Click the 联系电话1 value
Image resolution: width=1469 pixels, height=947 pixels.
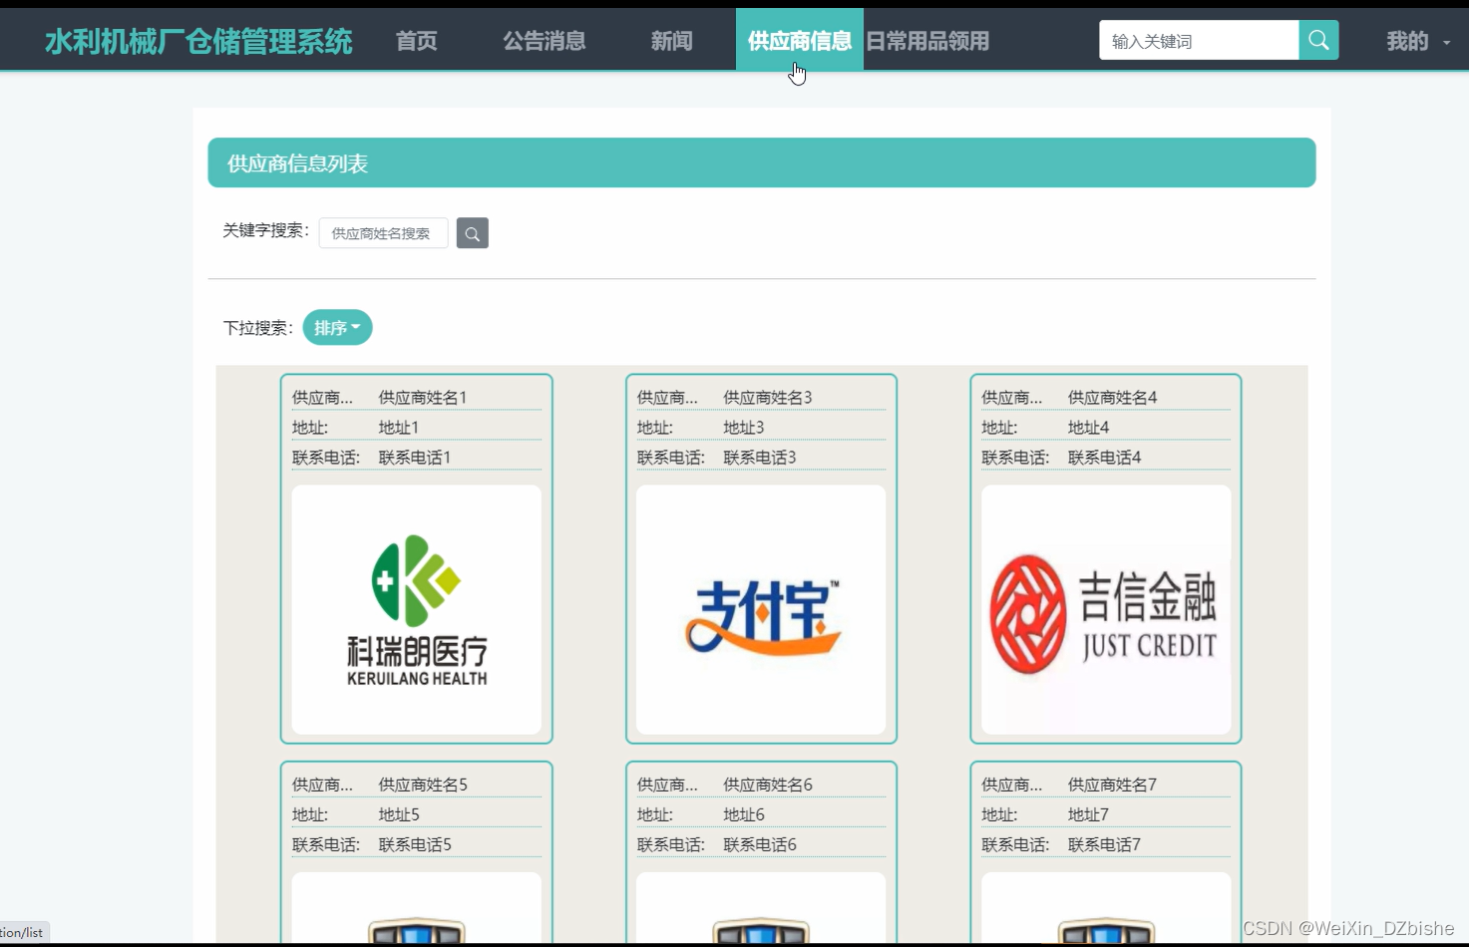click(415, 458)
